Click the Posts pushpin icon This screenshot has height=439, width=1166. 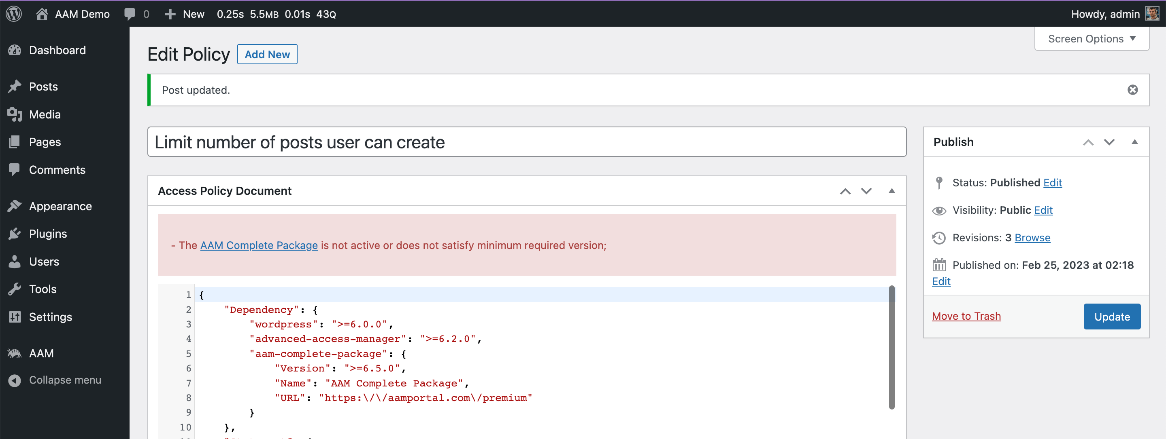[x=15, y=87]
